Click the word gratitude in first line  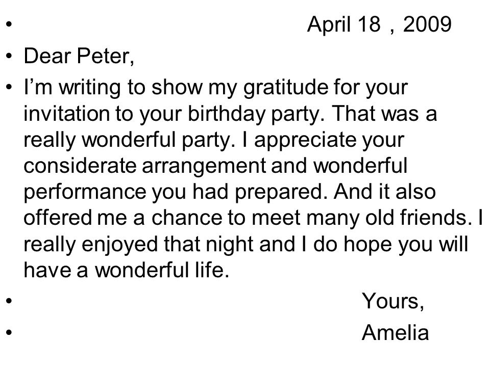(x=285, y=88)
